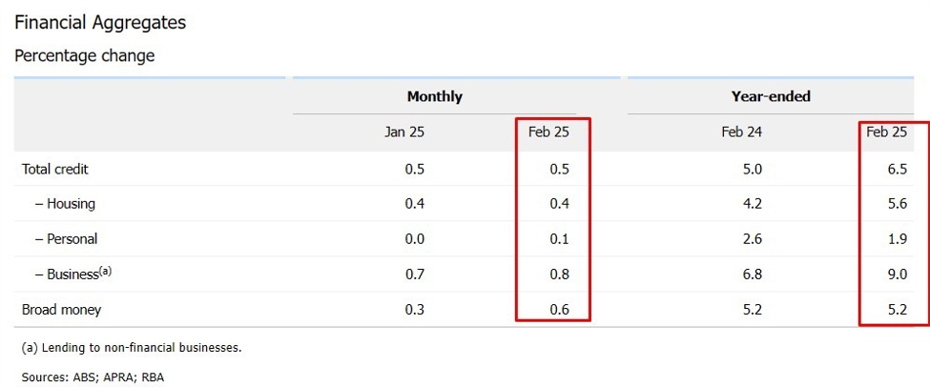Click the Business year-ended Feb 25 value 9.0
The image size is (930, 387).
point(895,275)
